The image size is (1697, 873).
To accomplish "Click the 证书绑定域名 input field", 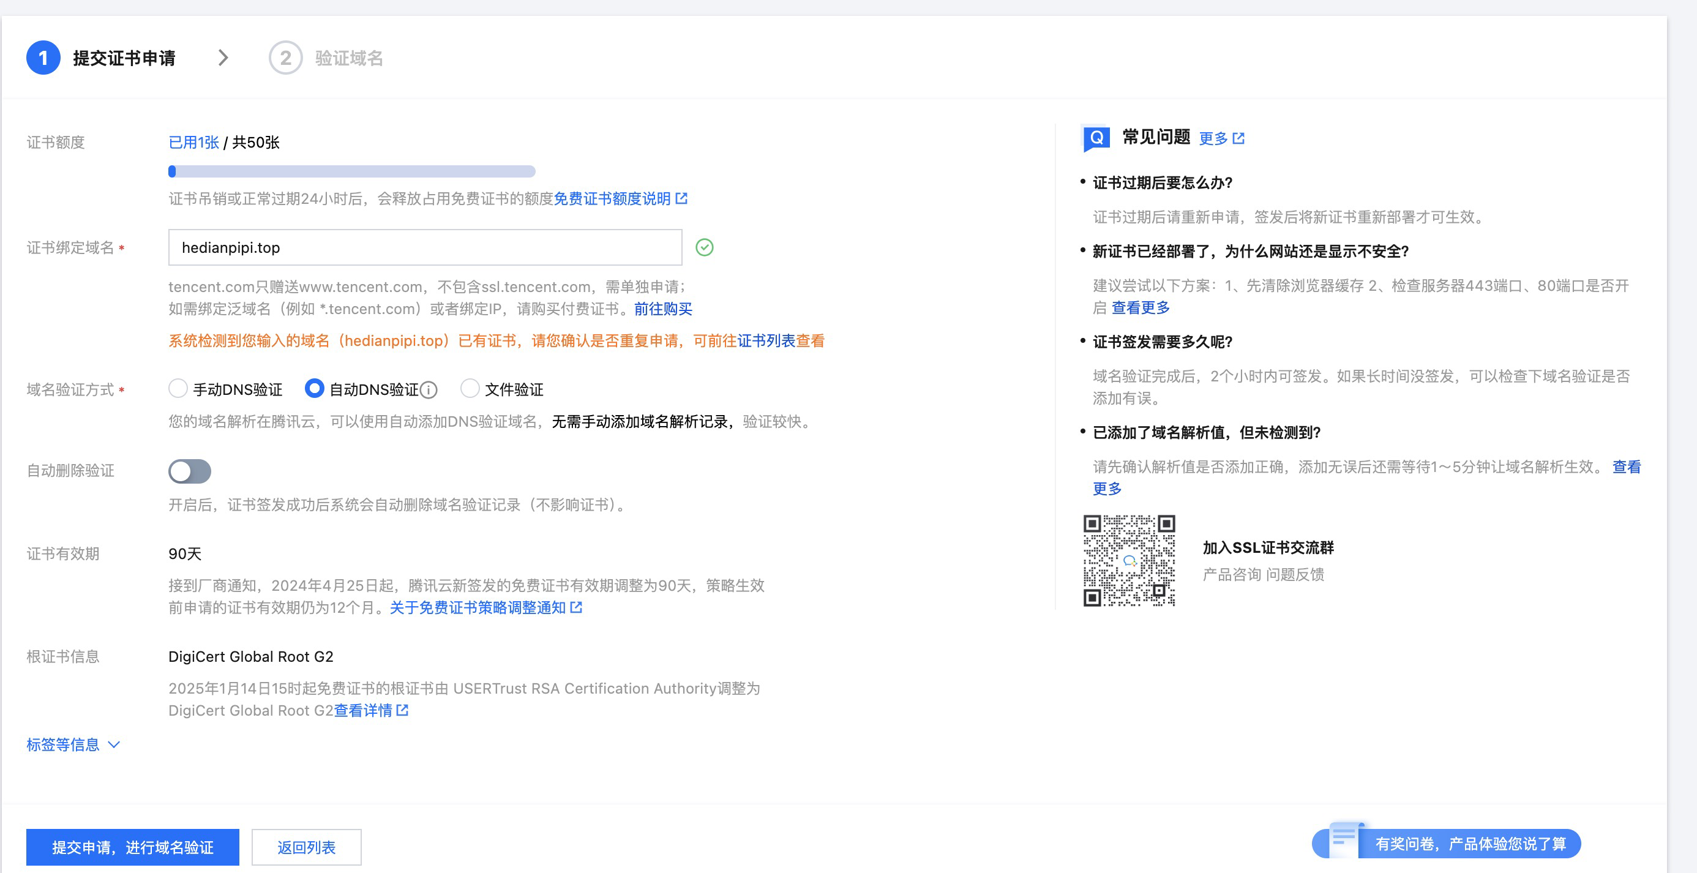I will [x=425, y=248].
